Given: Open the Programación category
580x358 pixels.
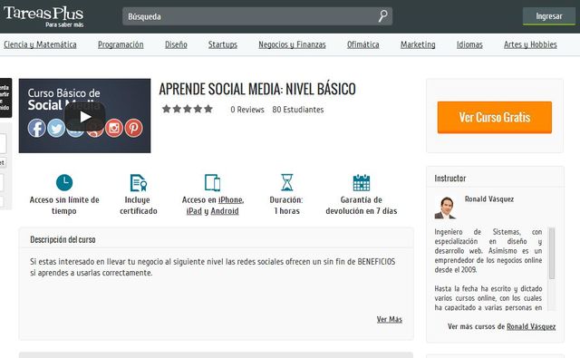Looking at the screenshot, I should (121, 44).
